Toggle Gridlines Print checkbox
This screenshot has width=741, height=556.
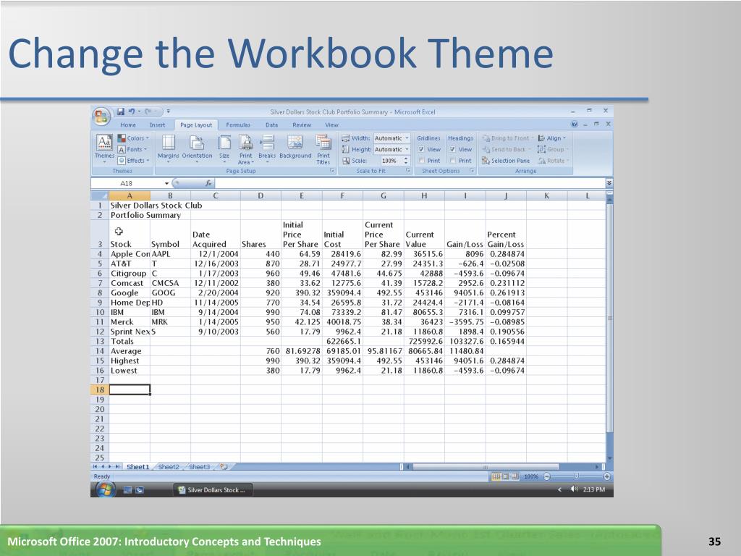coord(421,161)
